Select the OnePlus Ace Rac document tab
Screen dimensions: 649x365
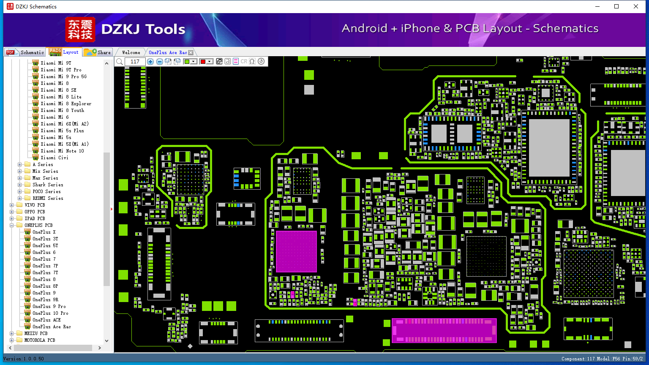[168, 52]
